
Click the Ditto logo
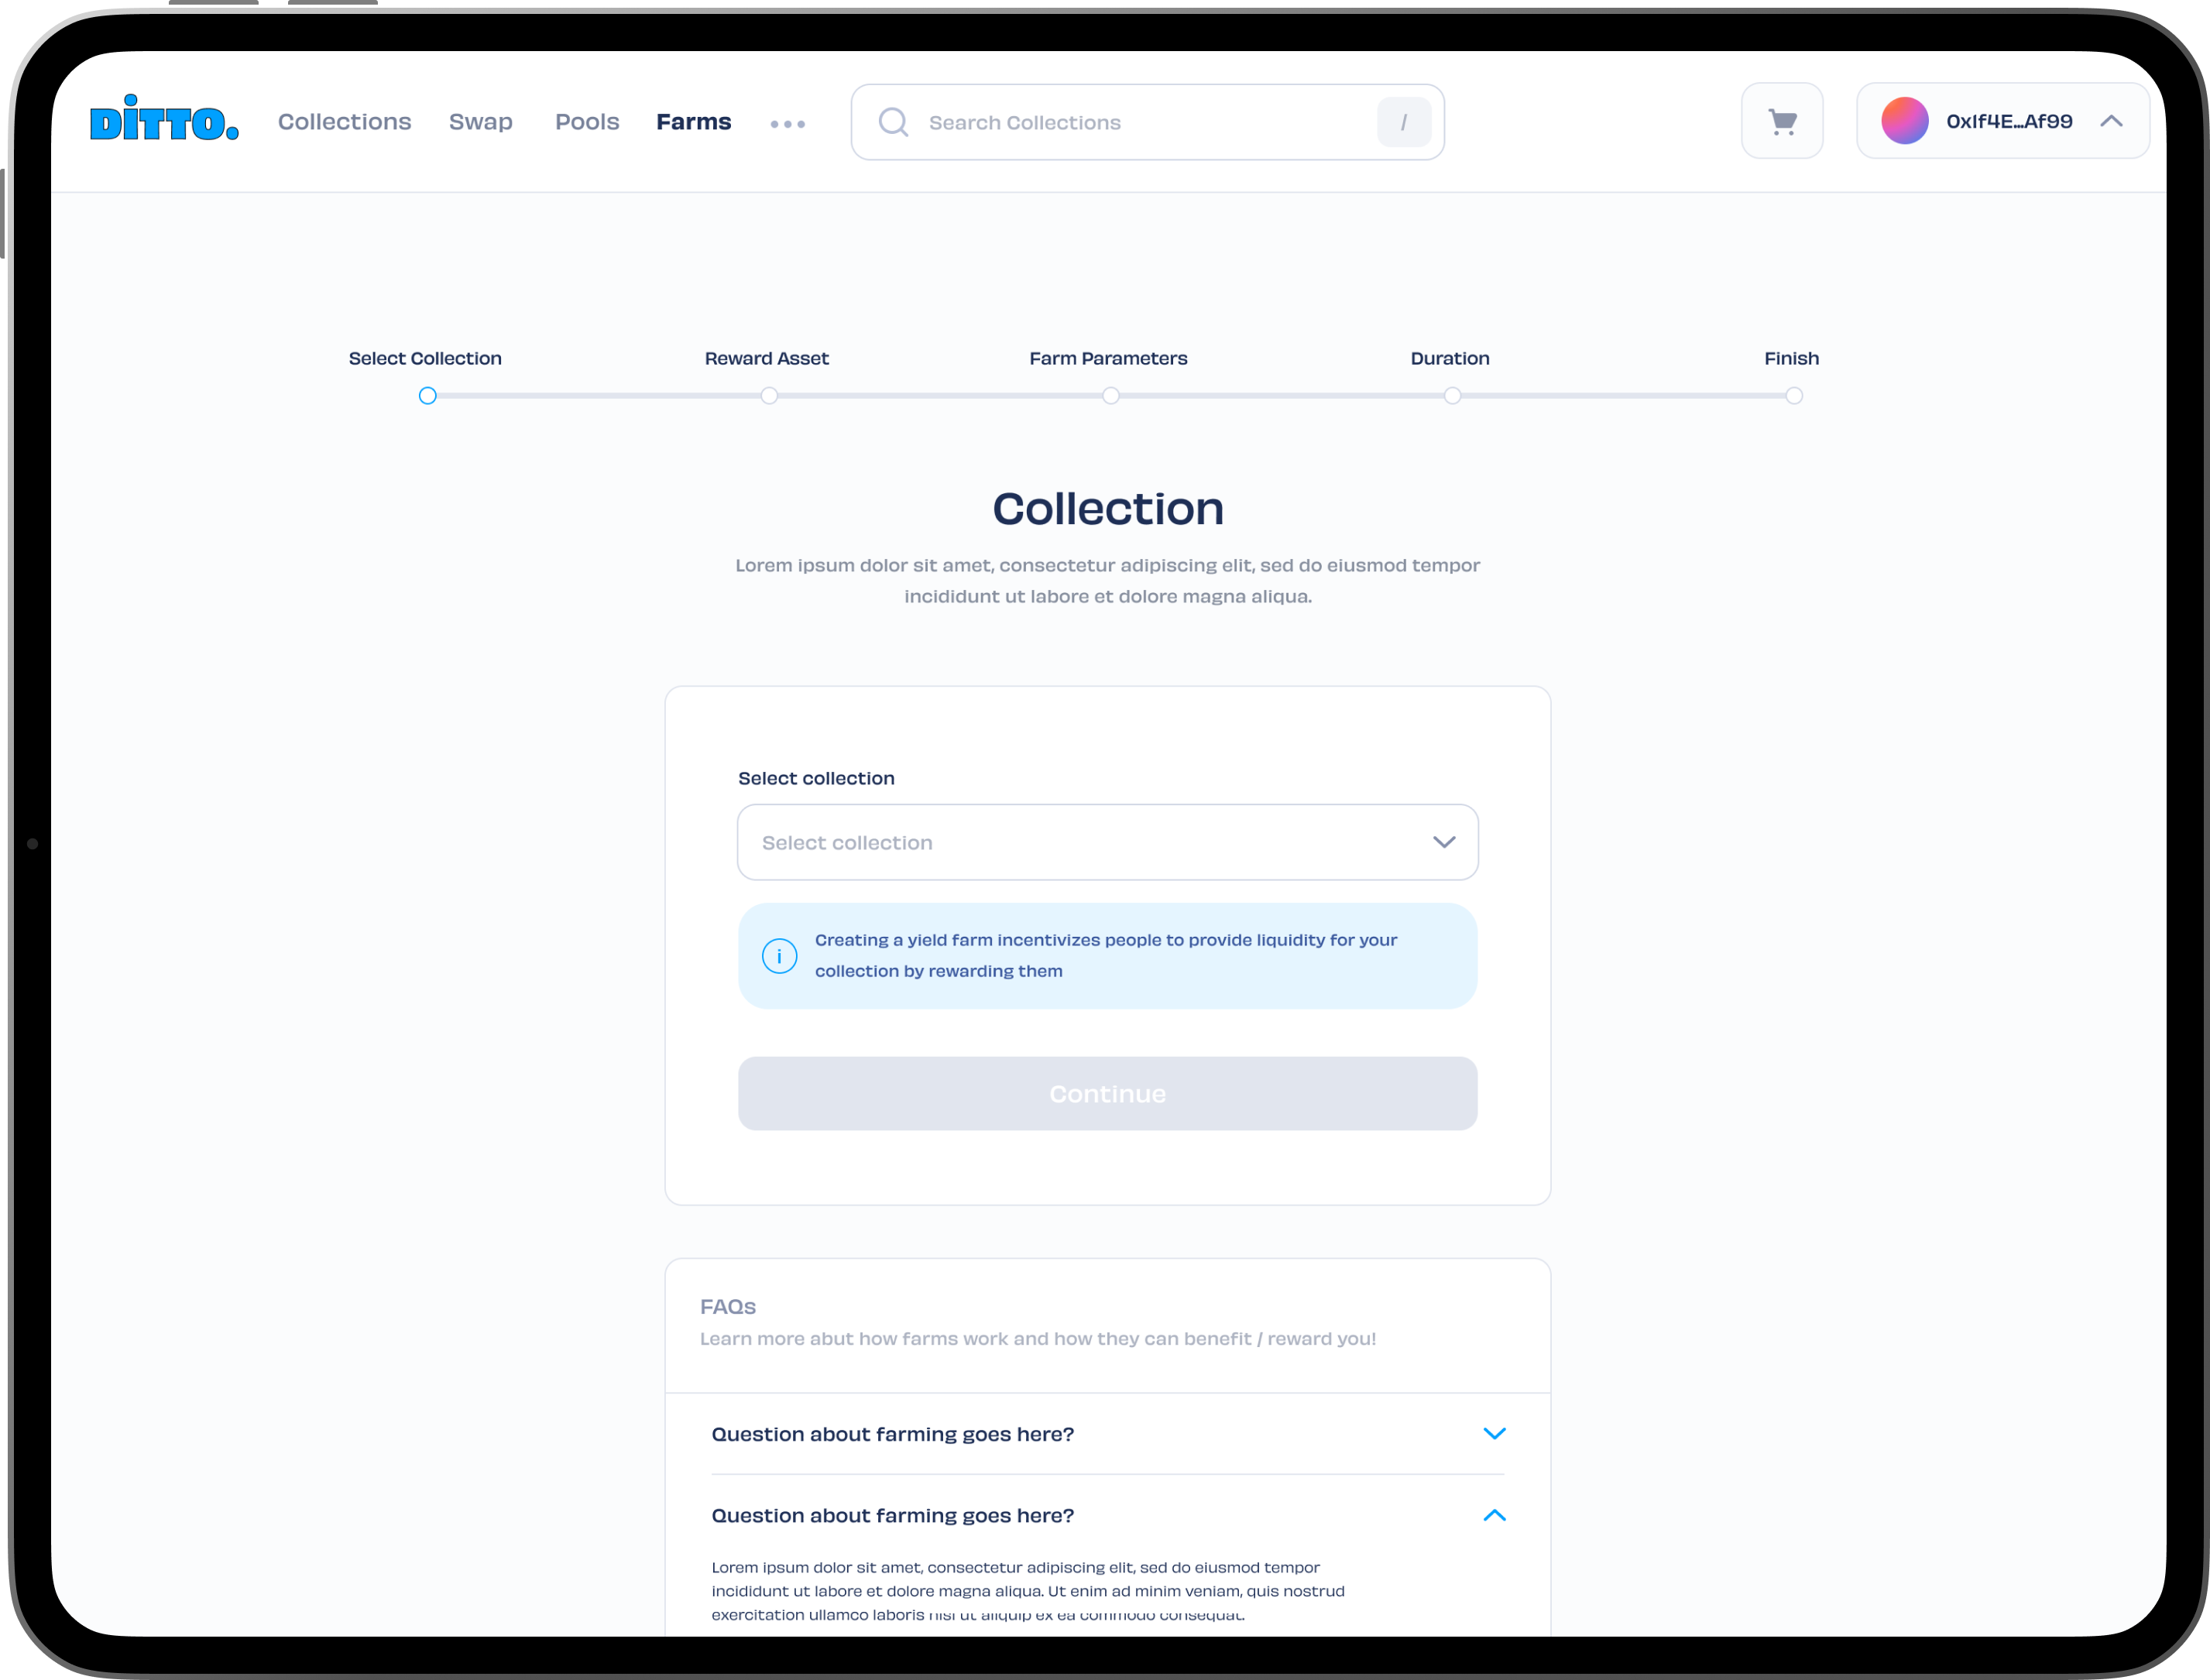click(164, 119)
